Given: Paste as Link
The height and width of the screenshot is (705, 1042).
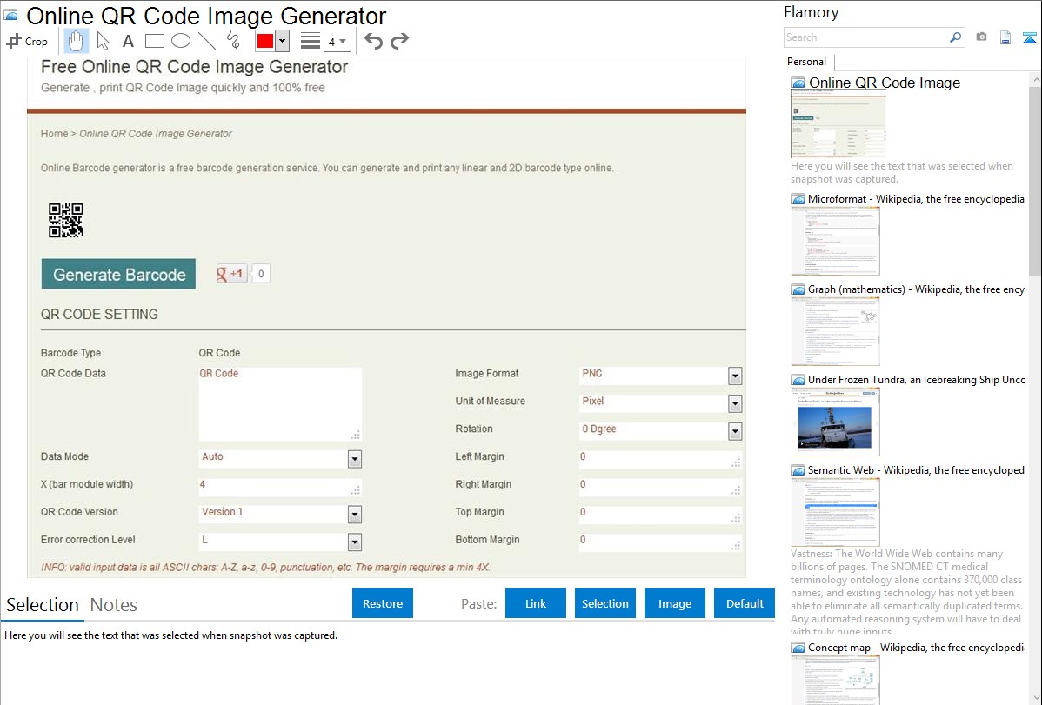Looking at the screenshot, I should [x=536, y=603].
